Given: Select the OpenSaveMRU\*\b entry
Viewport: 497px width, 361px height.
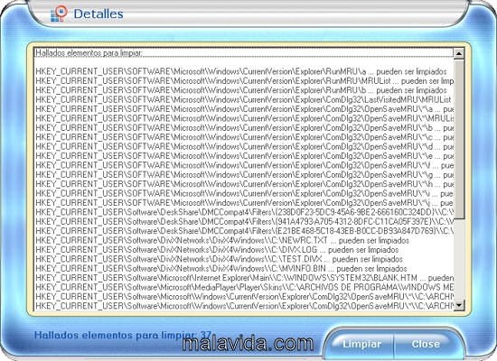Looking at the screenshot, I should 244,128.
